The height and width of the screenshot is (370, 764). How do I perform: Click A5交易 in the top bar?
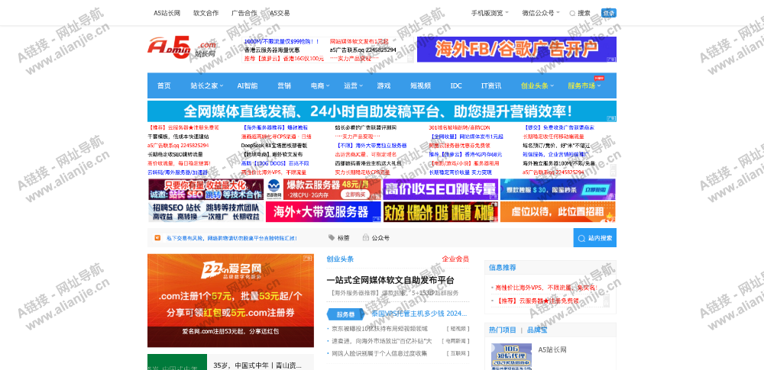point(280,13)
